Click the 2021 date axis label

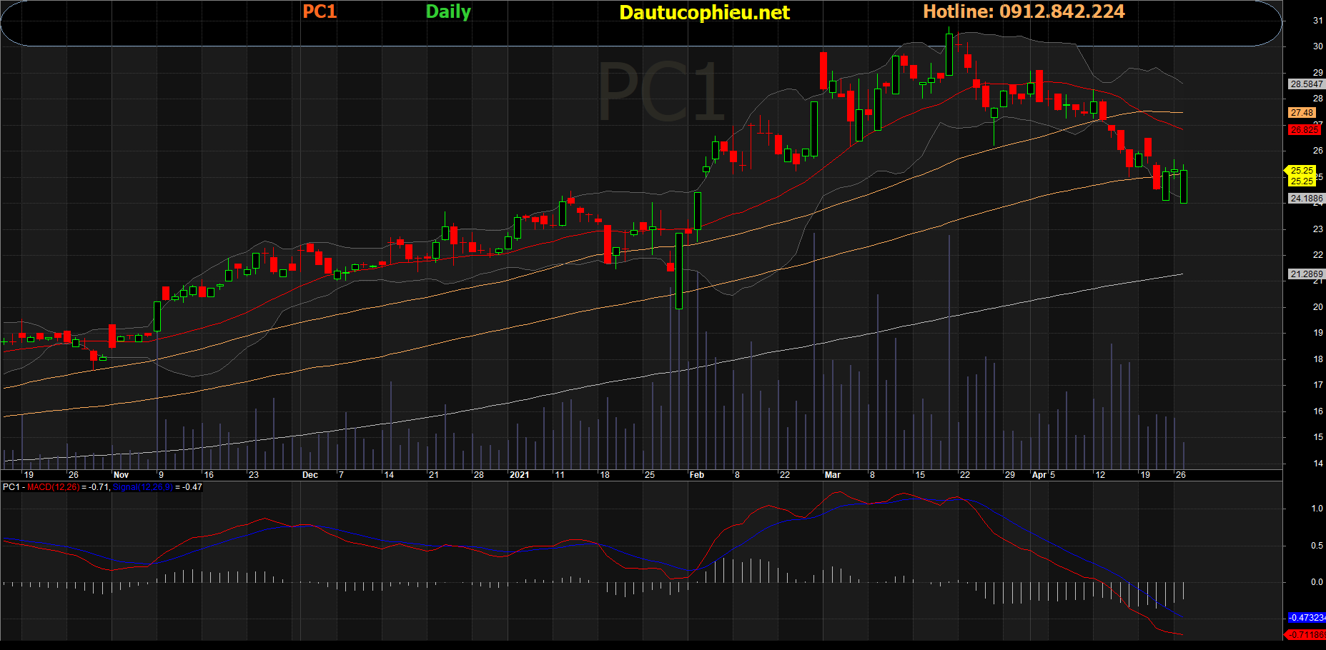coord(519,475)
